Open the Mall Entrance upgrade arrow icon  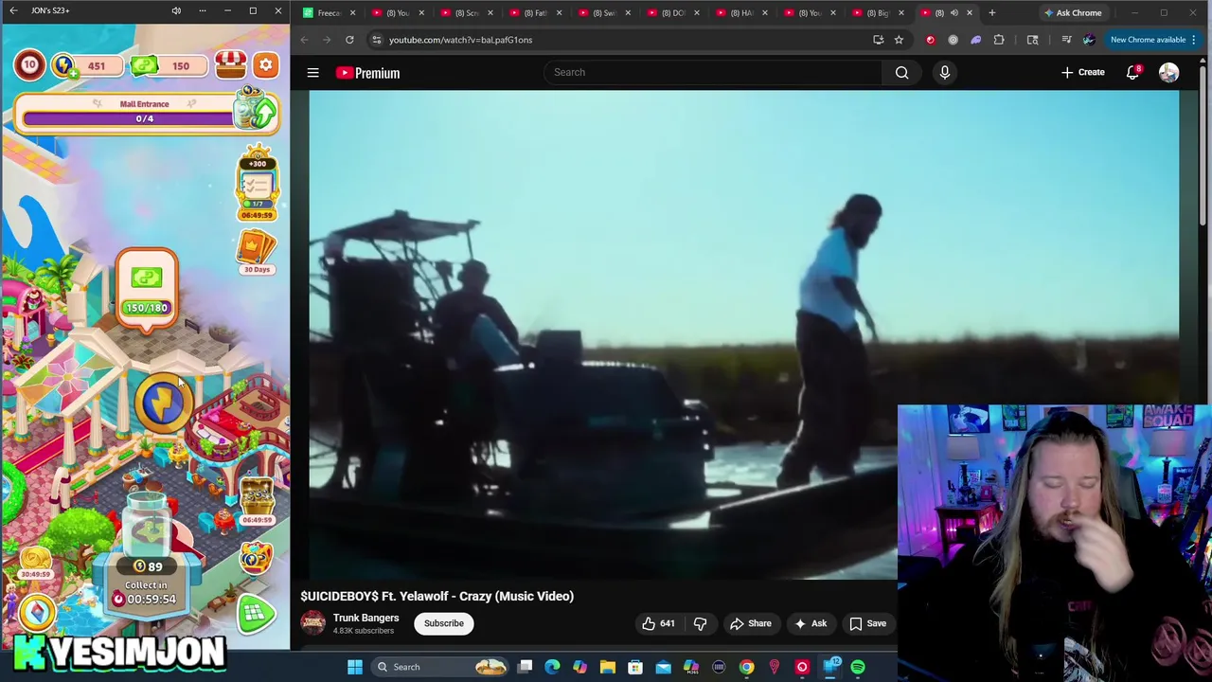[257, 111]
